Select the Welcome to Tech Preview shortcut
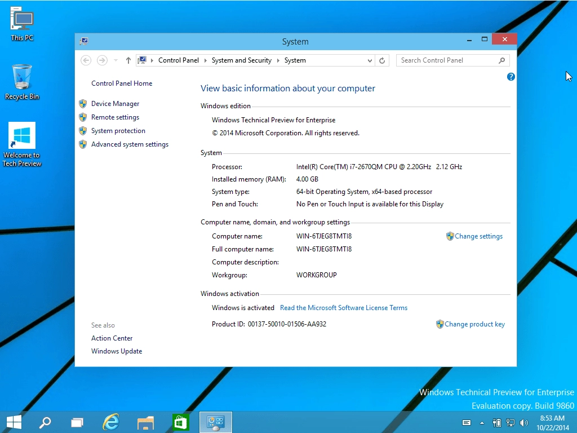 point(22,145)
